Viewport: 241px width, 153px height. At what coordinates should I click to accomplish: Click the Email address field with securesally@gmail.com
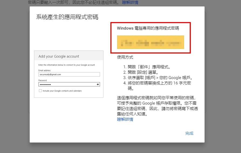69,74
